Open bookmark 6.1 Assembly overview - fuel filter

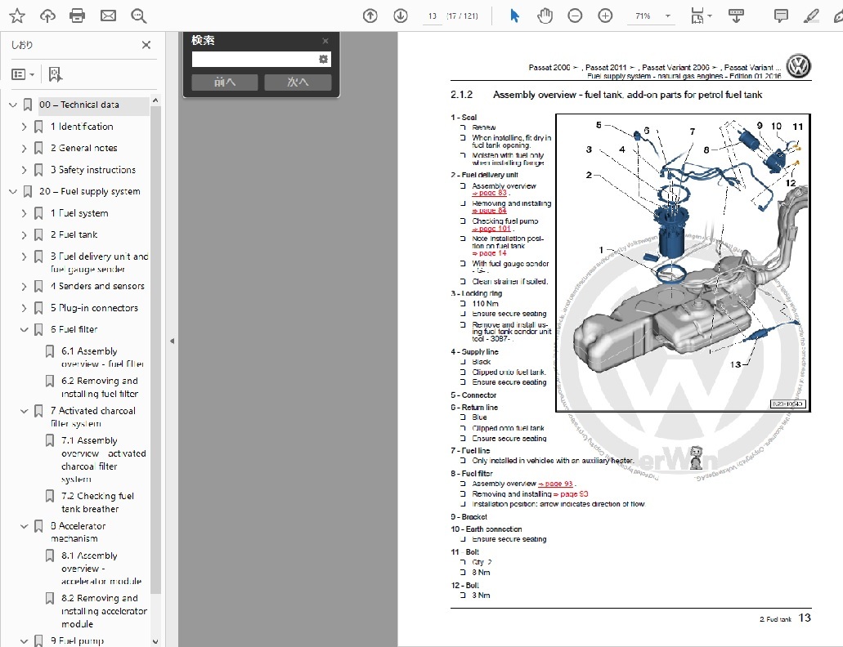[103, 358]
